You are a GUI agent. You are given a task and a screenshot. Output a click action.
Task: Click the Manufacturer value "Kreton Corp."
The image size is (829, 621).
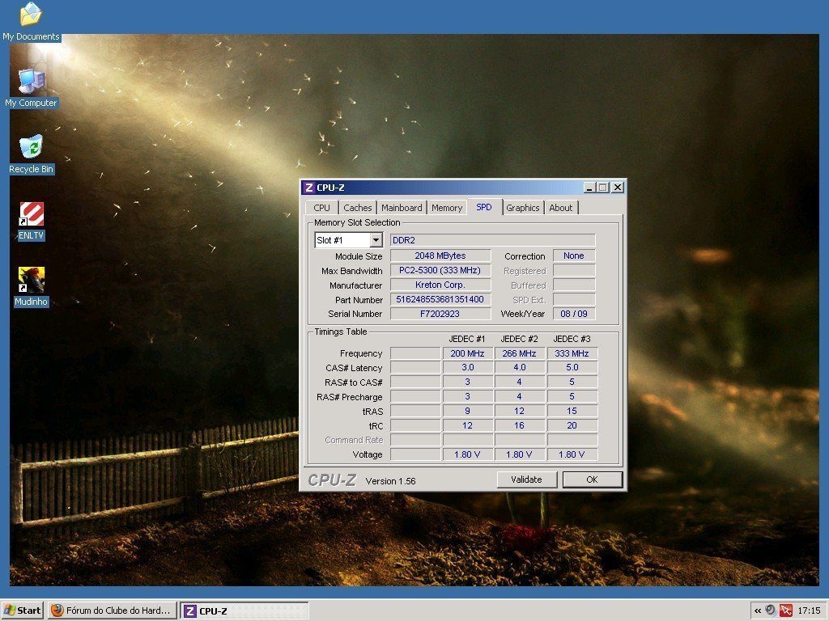tap(440, 285)
